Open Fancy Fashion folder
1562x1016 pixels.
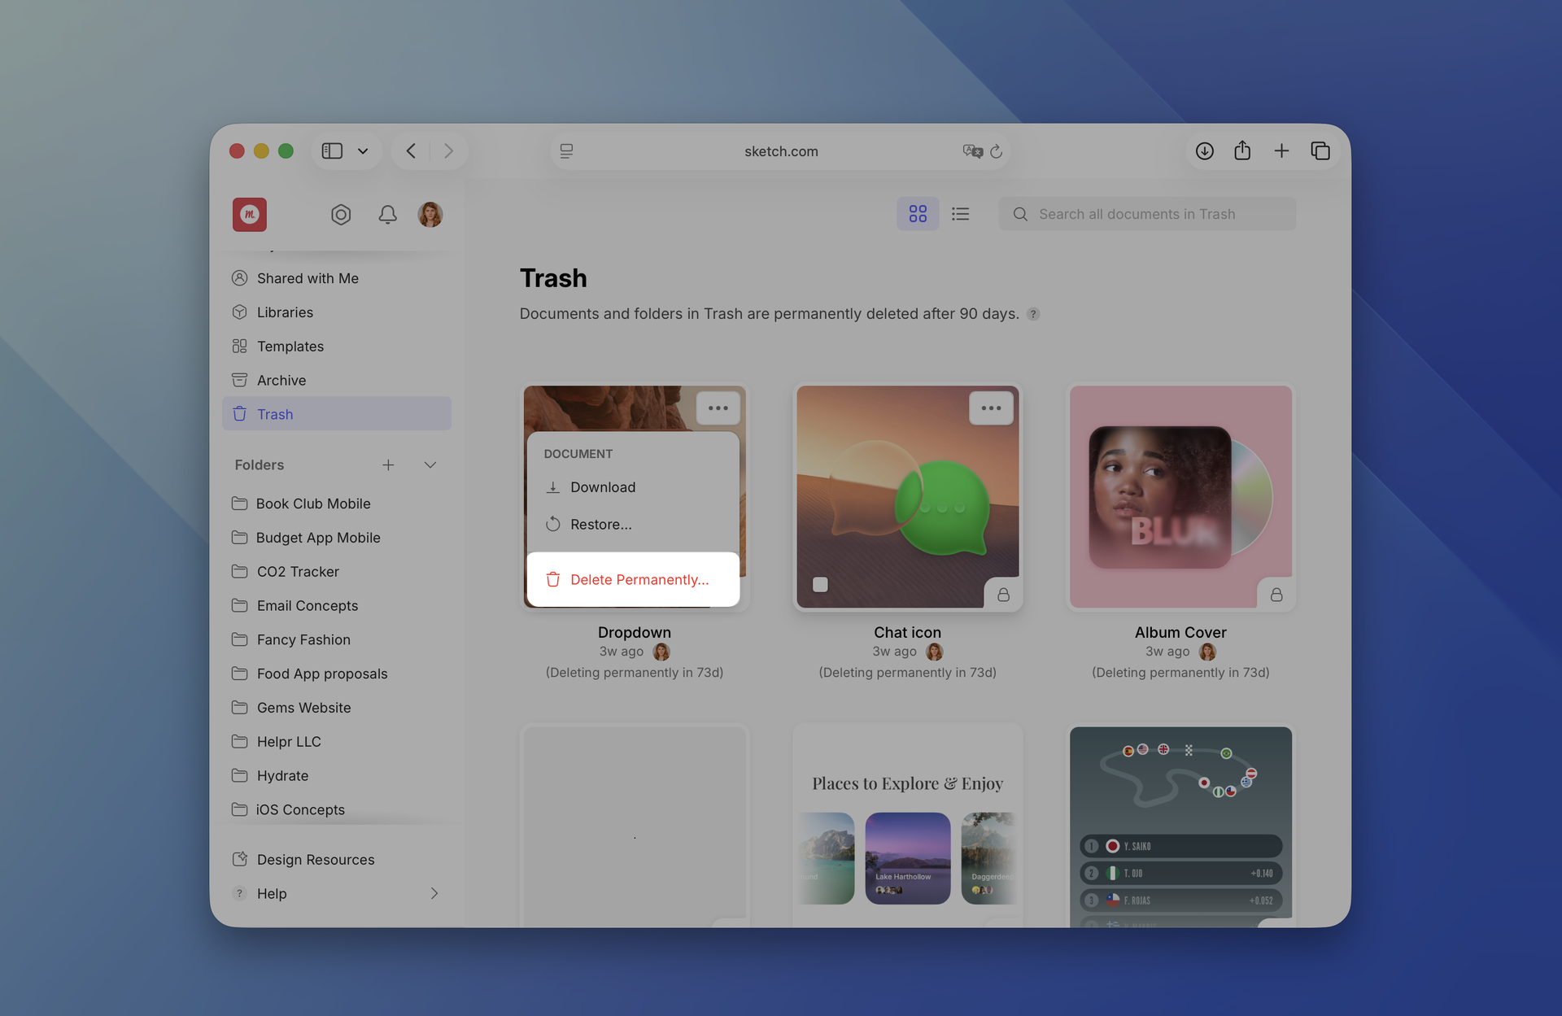(337, 640)
